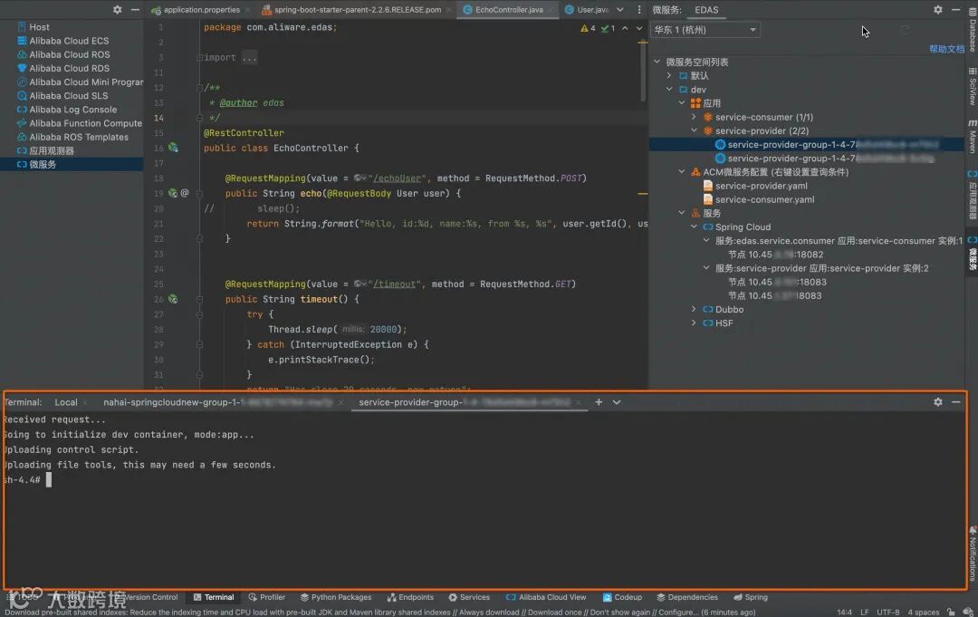Open terminal panel settings gear

[x=937, y=402]
